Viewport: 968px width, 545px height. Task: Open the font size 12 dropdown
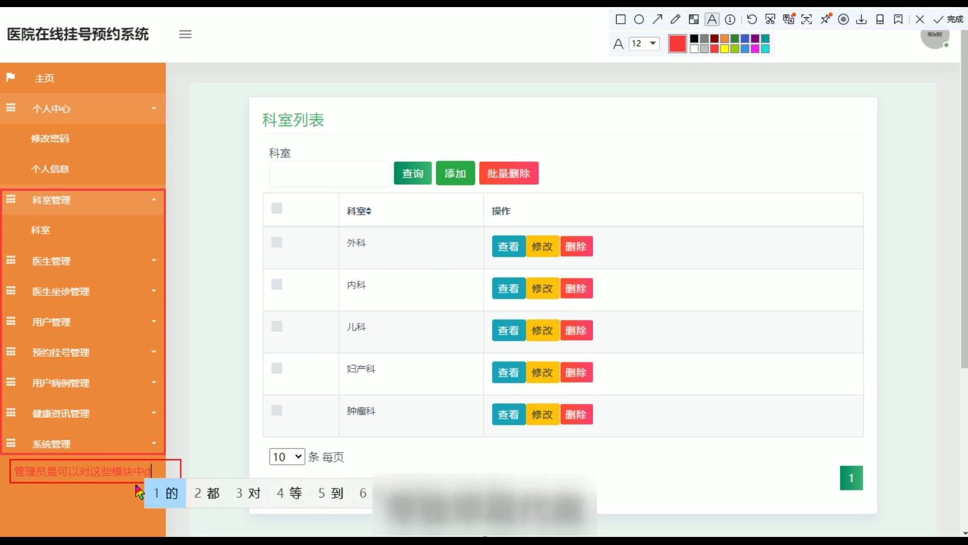[644, 43]
